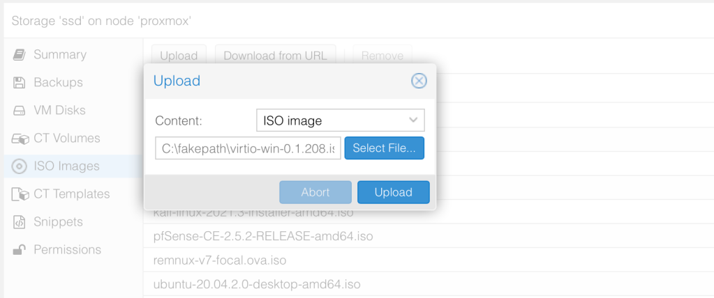Click the ISO Images disc icon
Viewport: 714px width, 298px height.
coord(20,166)
